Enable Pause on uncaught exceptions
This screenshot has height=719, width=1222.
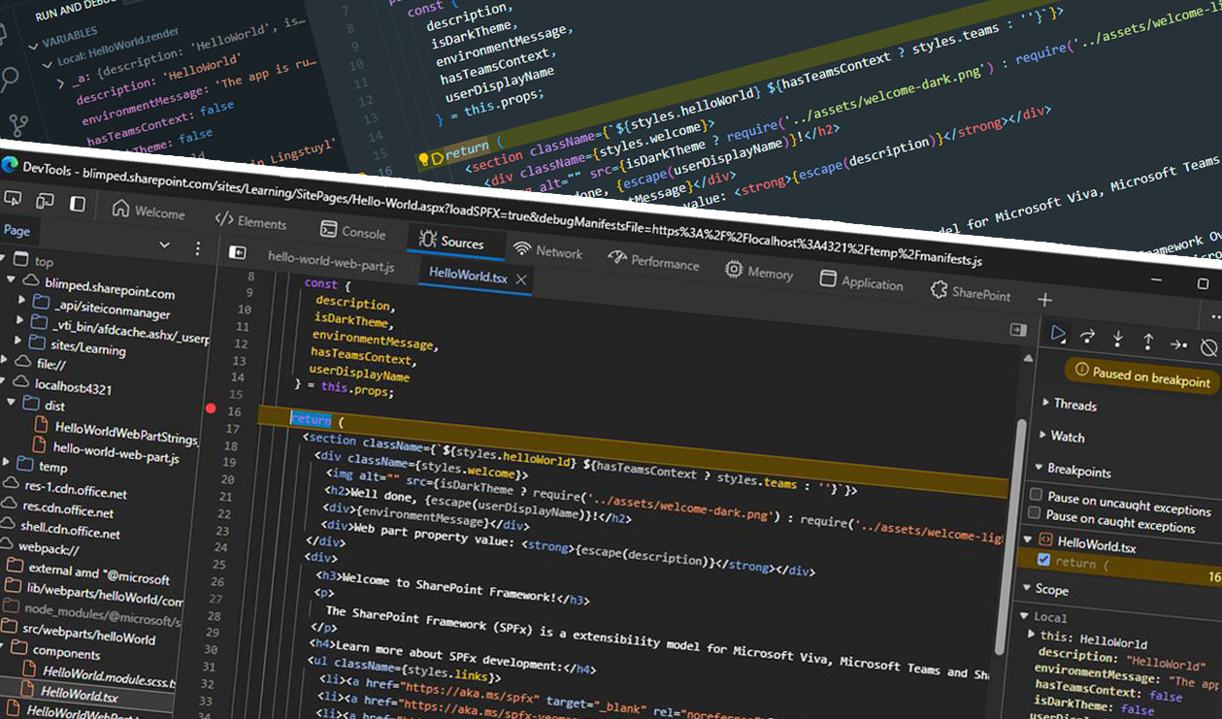(x=1036, y=495)
